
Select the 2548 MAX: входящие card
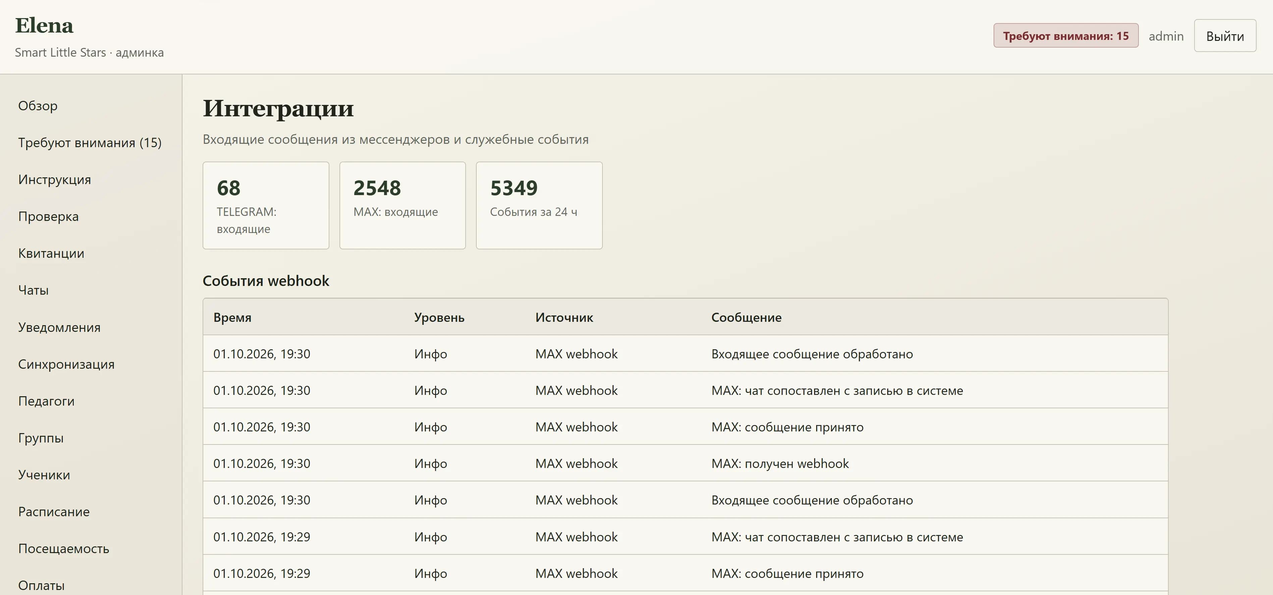[x=402, y=205]
